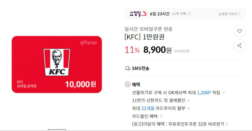
Task: Click the question mark help icon
Action: click(189, 14)
